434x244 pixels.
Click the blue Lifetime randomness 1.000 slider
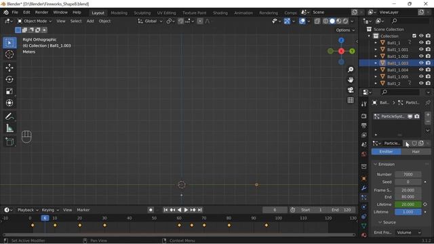(408, 212)
